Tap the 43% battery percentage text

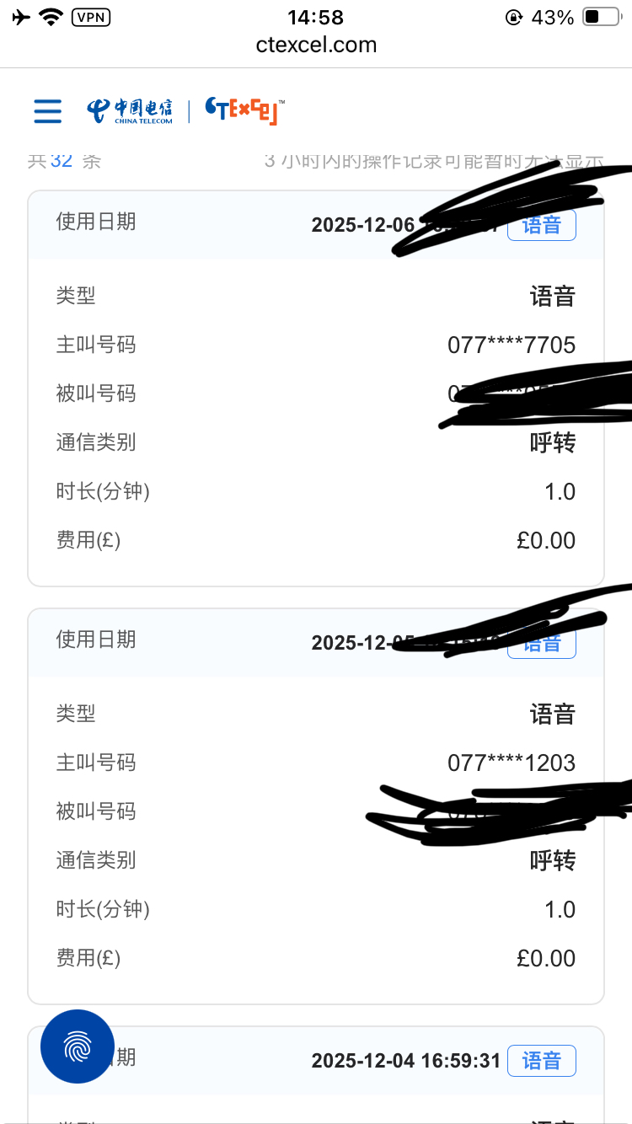click(553, 17)
